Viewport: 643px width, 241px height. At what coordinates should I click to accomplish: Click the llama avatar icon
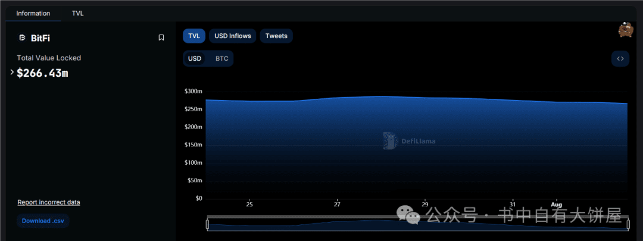tap(626, 30)
